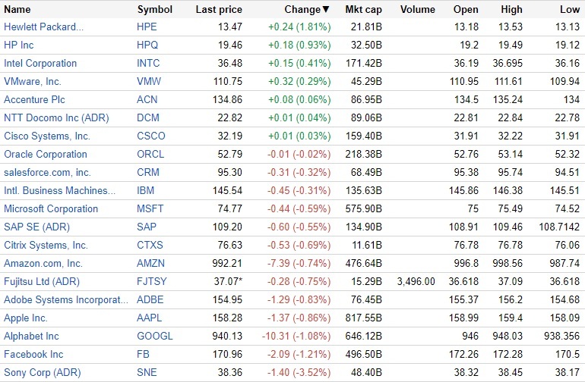
Task: Open the HPQ symbol link
Action: [x=148, y=45]
